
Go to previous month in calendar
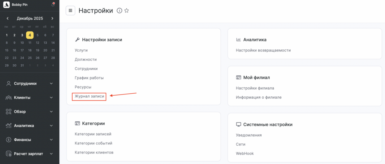[x=8, y=18]
